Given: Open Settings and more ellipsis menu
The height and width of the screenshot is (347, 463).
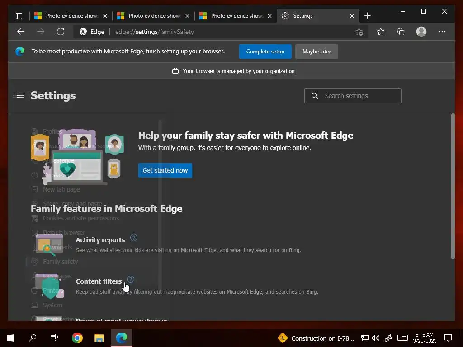Looking at the screenshot, I should pos(442,32).
